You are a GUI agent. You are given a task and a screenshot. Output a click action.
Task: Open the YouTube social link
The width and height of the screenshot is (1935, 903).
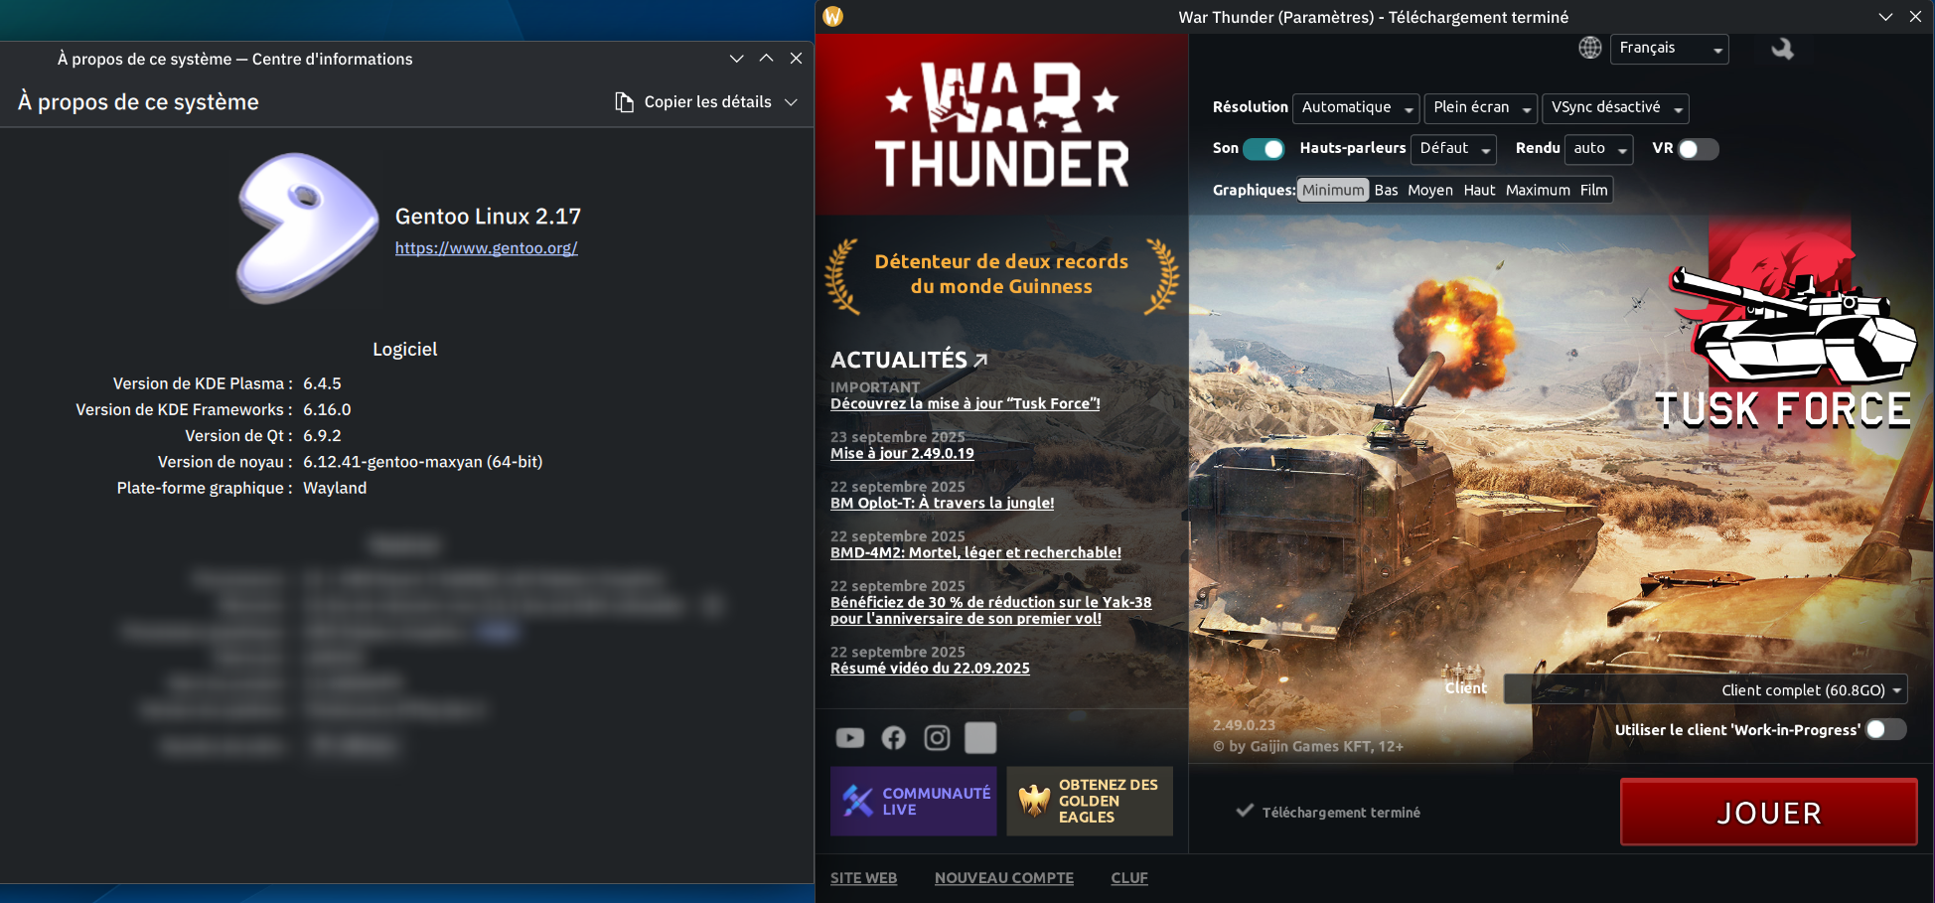pyautogui.click(x=849, y=737)
